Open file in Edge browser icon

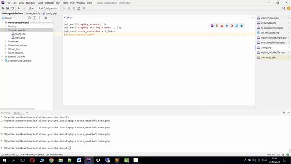(241, 26)
